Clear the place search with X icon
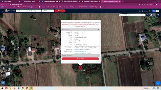The width and height of the screenshot is (161, 90). [147, 15]
